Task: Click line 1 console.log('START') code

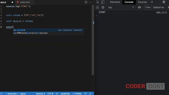Action: pos(18,6)
